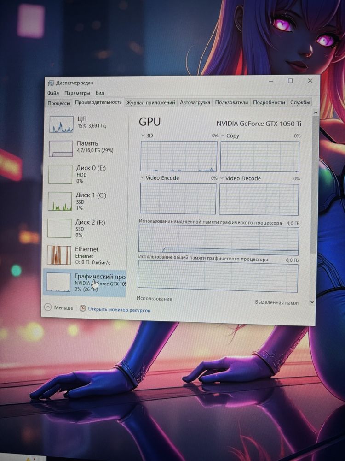
Task: Select the Графический процессор graph thumbnail
Action: pos(58,282)
